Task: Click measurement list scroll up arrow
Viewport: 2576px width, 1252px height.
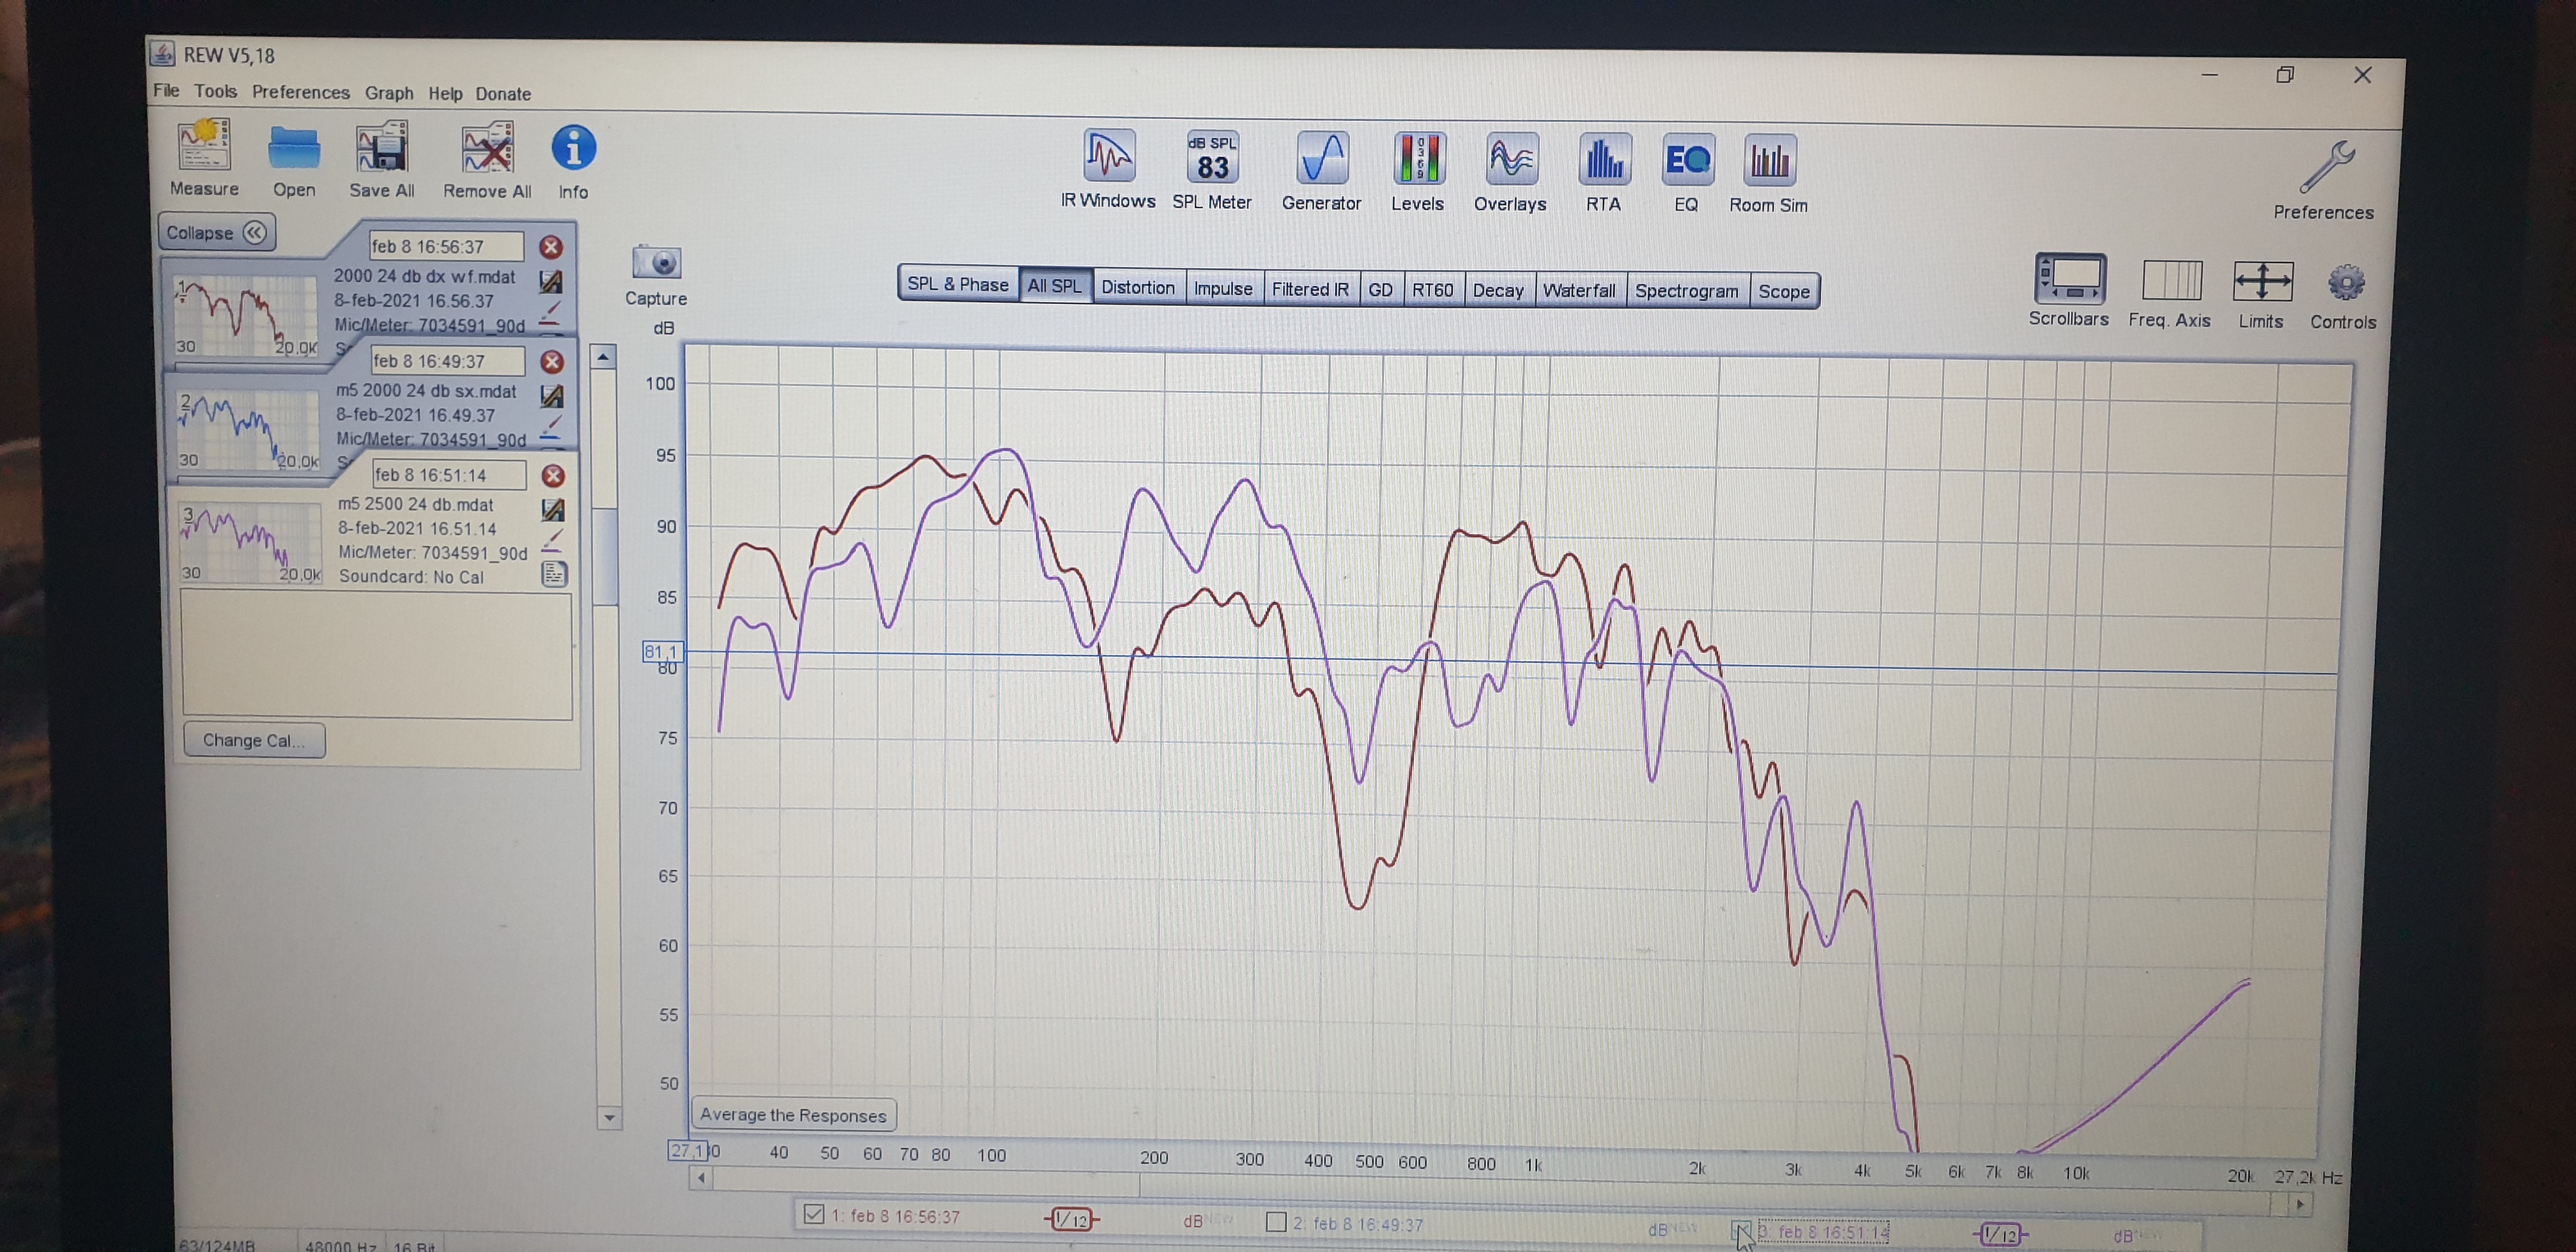Action: (603, 357)
